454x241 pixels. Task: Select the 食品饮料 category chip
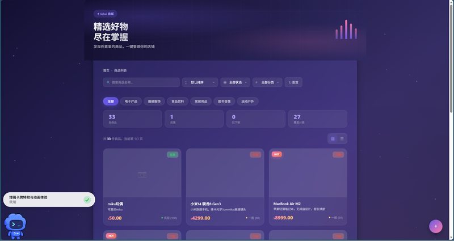pyautogui.click(x=178, y=102)
